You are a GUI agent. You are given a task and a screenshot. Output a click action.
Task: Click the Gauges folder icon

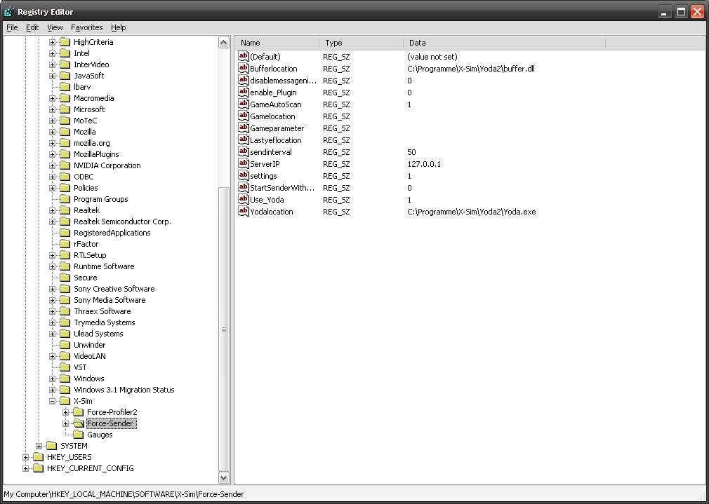(79, 435)
